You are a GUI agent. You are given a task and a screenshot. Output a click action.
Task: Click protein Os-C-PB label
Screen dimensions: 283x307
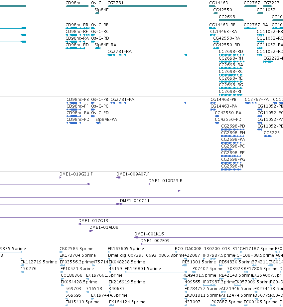[99, 100]
